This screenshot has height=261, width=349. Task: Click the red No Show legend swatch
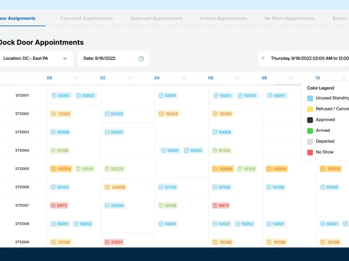[310, 152]
